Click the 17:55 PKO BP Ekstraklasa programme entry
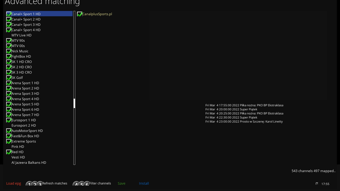 [244, 105]
